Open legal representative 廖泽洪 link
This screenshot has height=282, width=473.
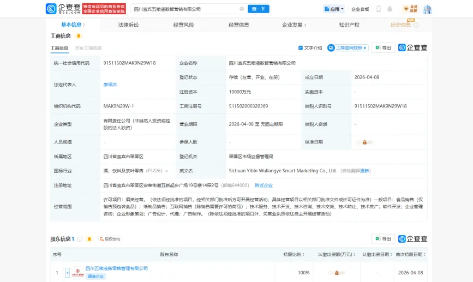point(110,85)
